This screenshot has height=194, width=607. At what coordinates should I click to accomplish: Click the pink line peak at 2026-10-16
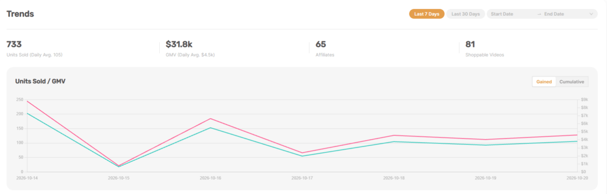(x=211, y=119)
